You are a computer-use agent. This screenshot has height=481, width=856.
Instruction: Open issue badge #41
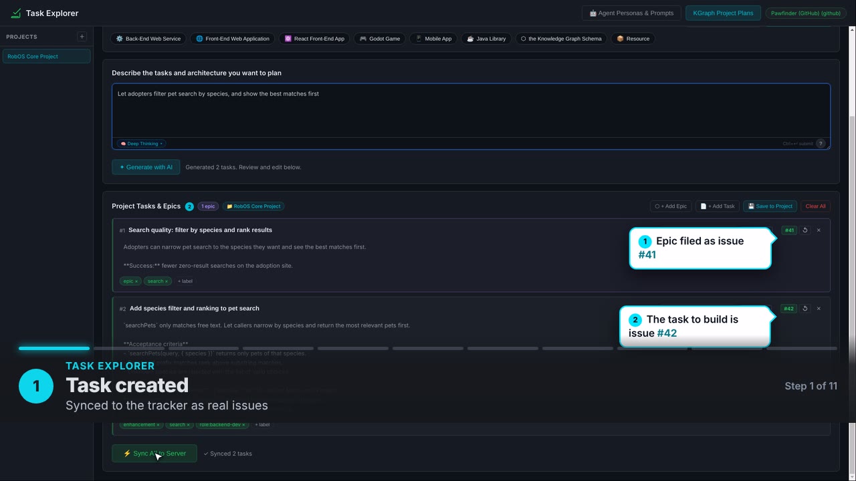pos(789,230)
